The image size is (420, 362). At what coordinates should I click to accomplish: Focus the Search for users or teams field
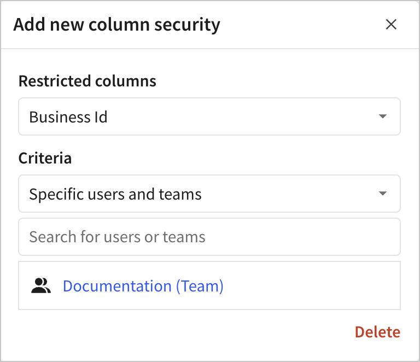pos(209,237)
